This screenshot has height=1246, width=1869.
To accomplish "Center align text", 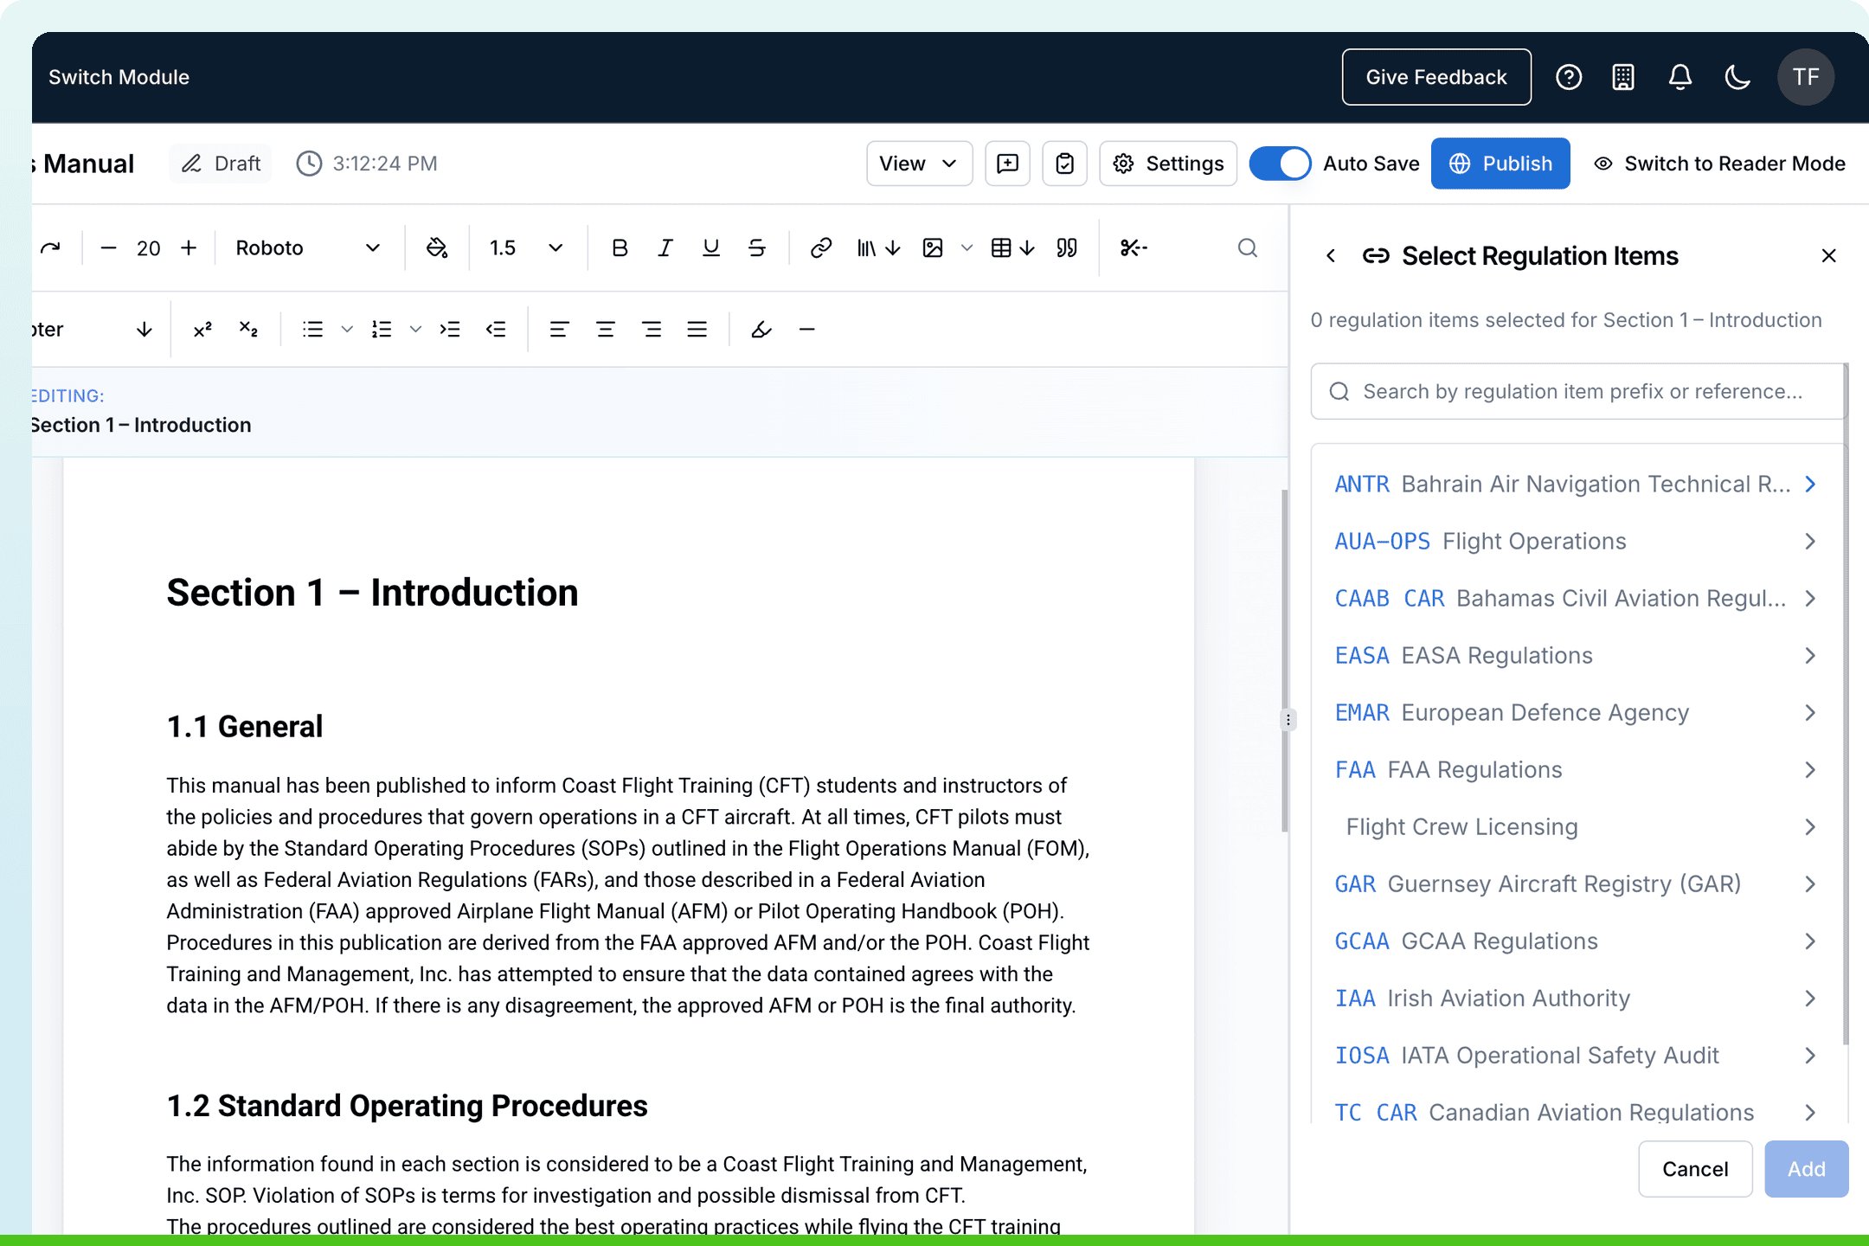I will (605, 330).
